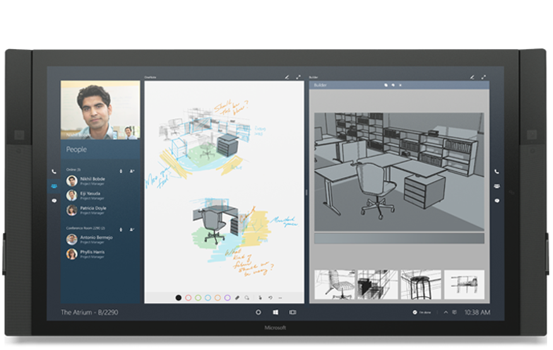Expand the OneNote panel to full screen
553x350 pixels.
[298, 77]
